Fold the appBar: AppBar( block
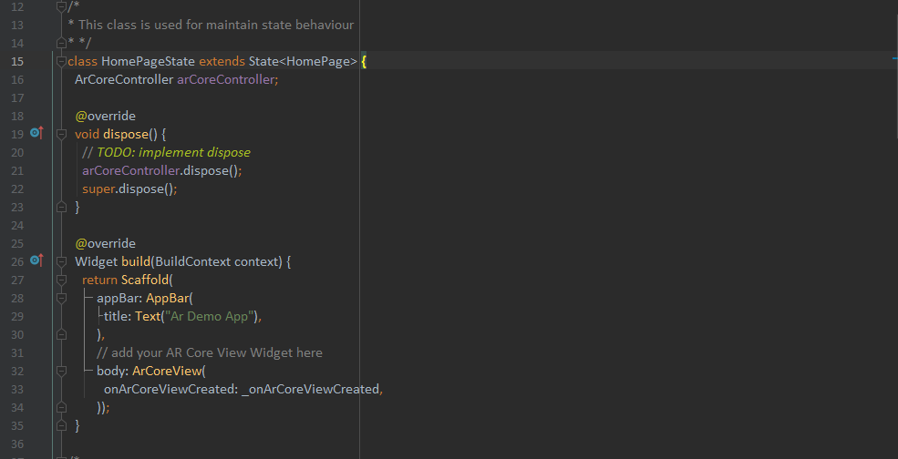This screenshot has width=898, height=459. [x=61, y=298]
